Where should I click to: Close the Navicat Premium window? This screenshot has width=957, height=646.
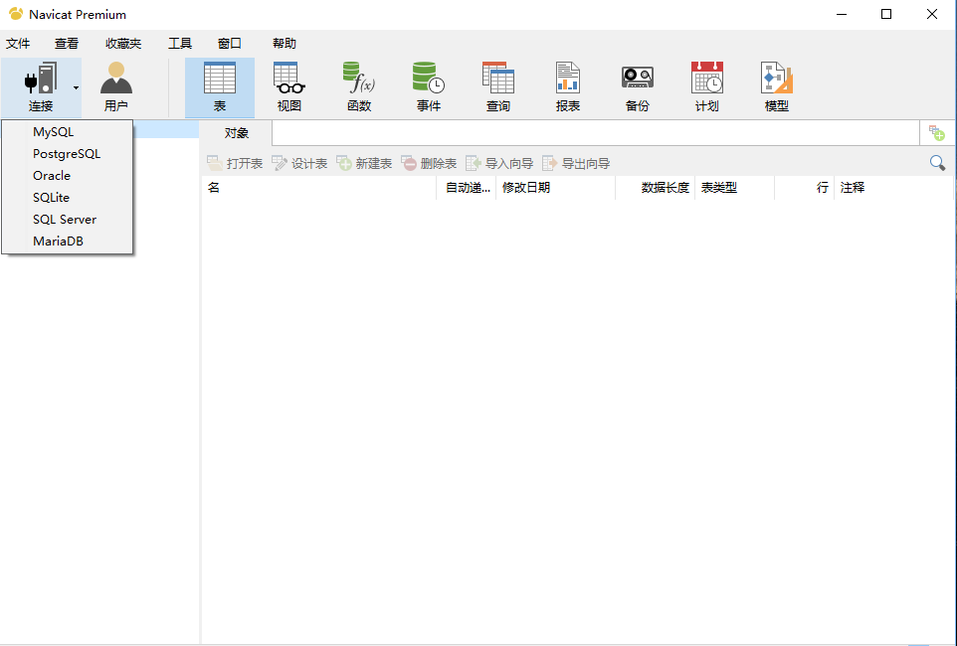tap(932, 14)
